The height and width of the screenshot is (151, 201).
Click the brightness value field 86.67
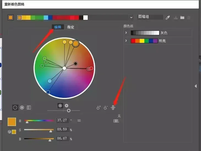pyautogui.click(x=62, y=138)
